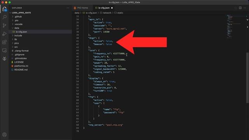This screenshot has height=140, width=249.
Task: Open Explorer's more actions ellipsis
Action: coord(68,8)
